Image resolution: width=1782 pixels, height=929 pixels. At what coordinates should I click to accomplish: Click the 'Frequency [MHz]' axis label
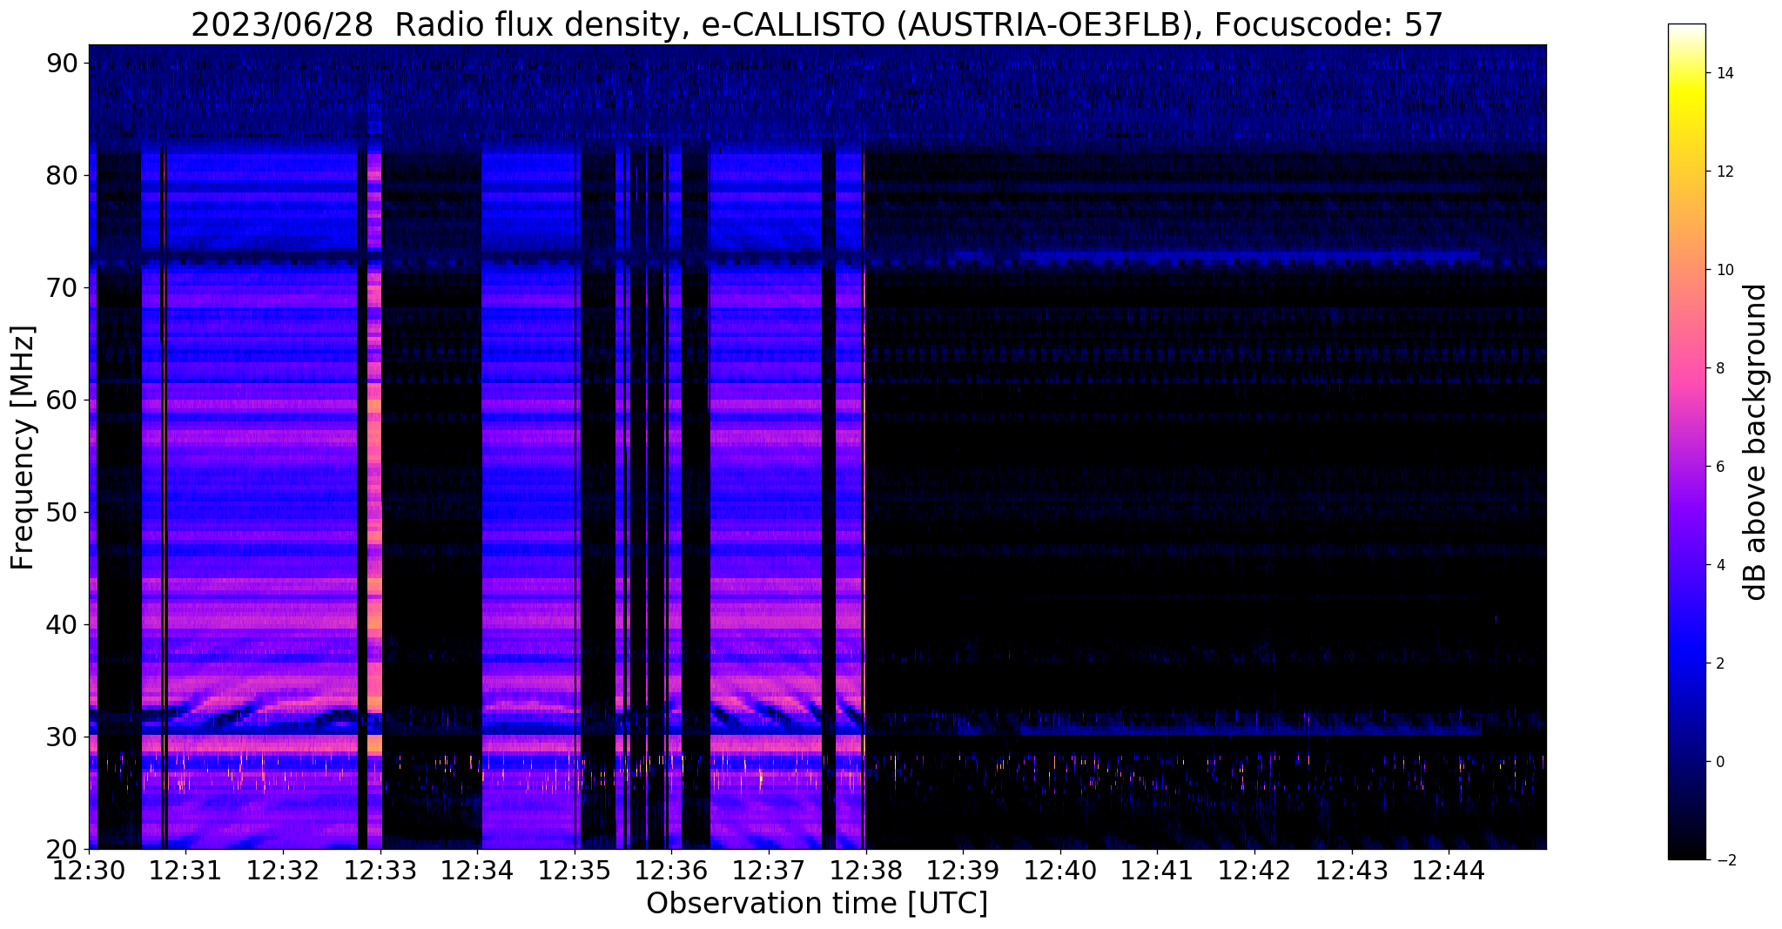click(x=24, y=448)
